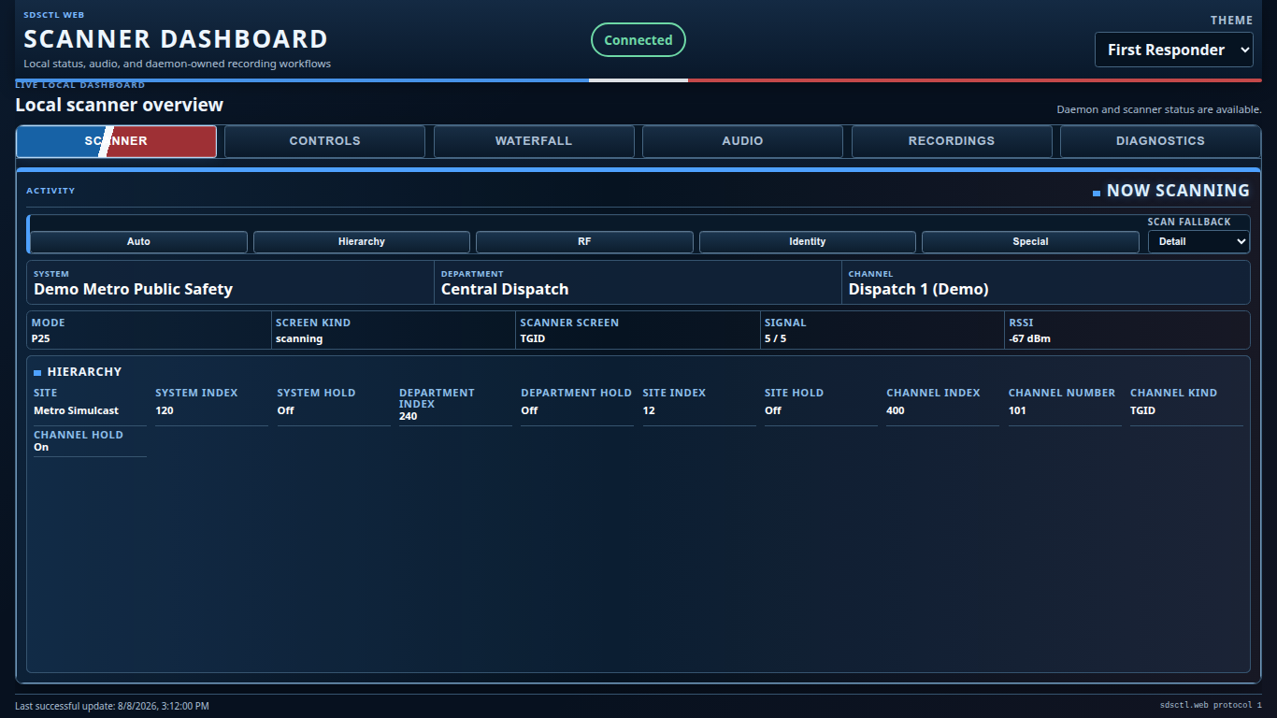The image size is (1277, 718).
Task: Click the Mode value P25
Action: click(x=41, y=338)
